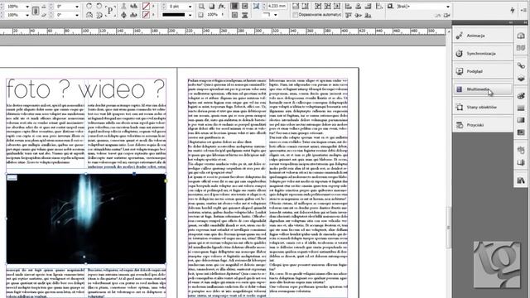Select the fill color none swatch
The width and height of the screenshot is (530, 298).
146,6
